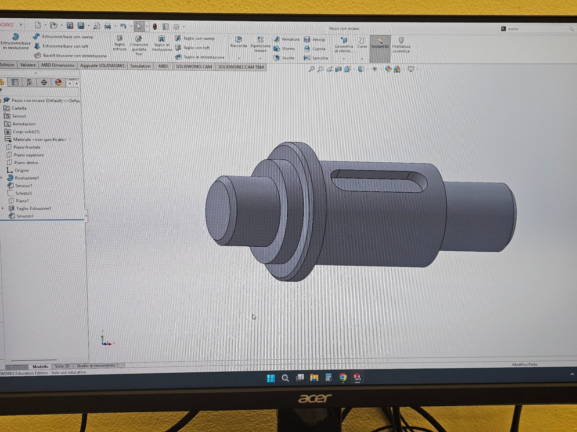Open the SOLIDWORKS CAM TBM tab
The height and width of the screenshot is (432, 577).
tap(241, 67)
